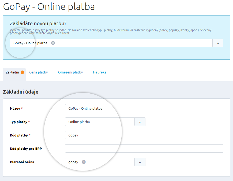This screenshot has width=233, height=181.
Task: Open the payment template dropdown arrow
Action: click(218, 43)
